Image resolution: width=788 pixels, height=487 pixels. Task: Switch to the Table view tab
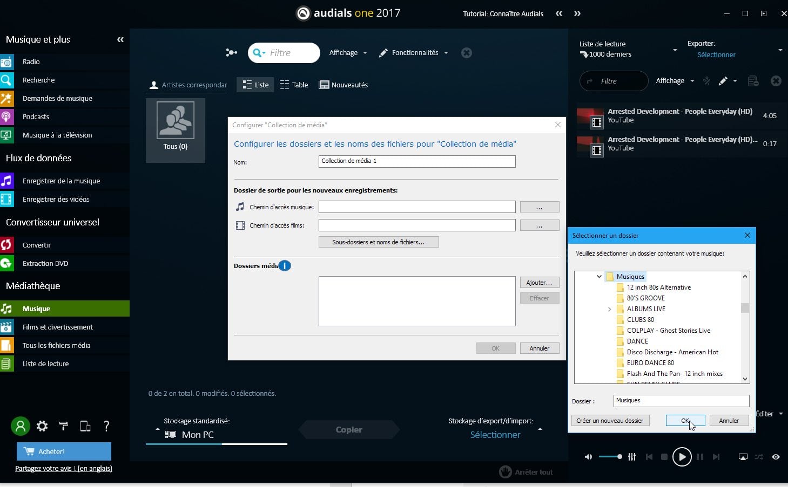294,85
